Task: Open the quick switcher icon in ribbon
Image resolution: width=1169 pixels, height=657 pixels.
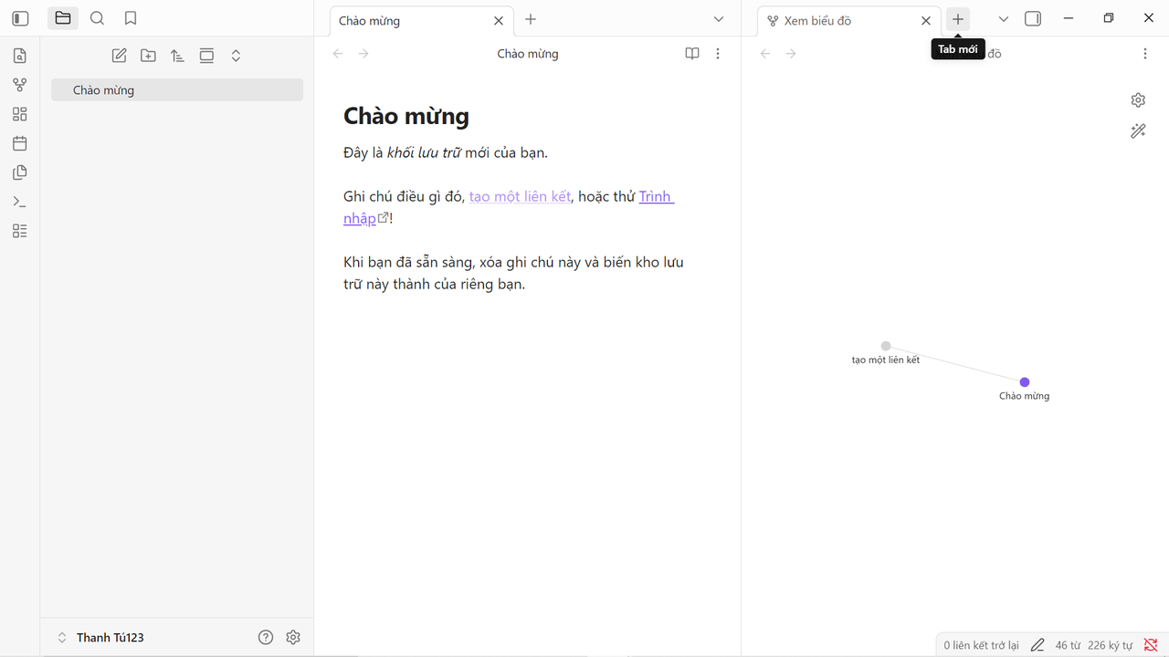Action: click(x=20, y=56)
